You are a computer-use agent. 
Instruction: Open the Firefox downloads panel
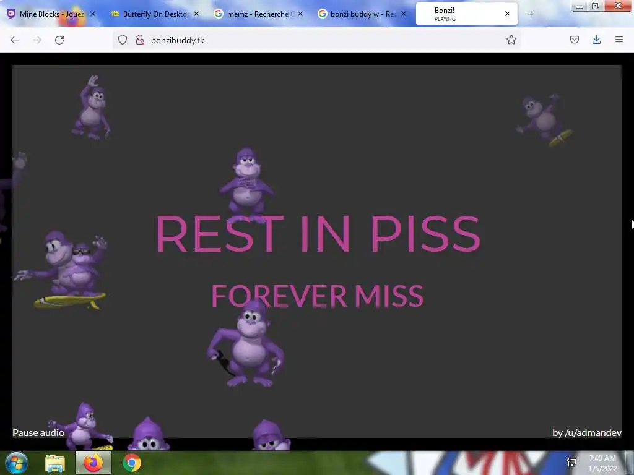click(x=596, y=40)
